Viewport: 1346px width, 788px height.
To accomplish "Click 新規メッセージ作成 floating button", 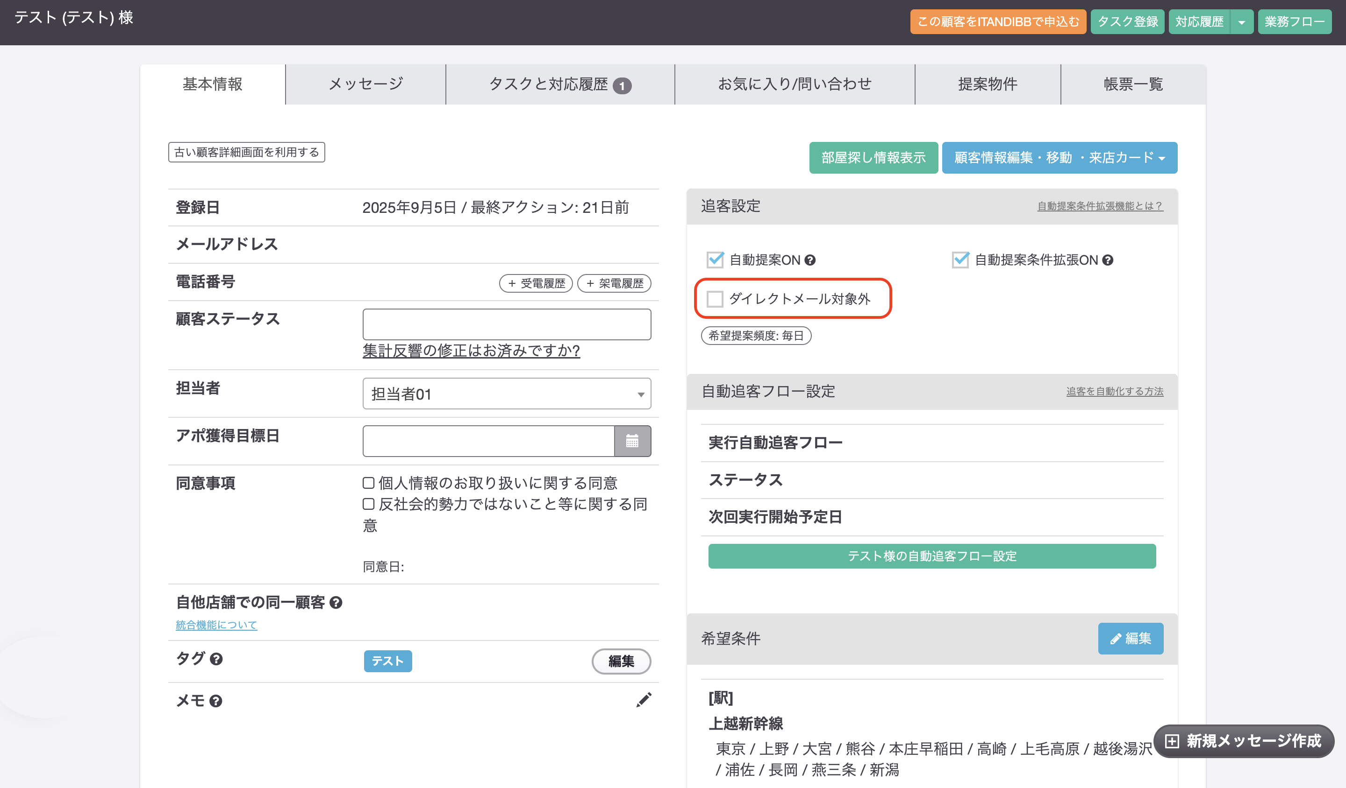I will tap(1244, 741).
